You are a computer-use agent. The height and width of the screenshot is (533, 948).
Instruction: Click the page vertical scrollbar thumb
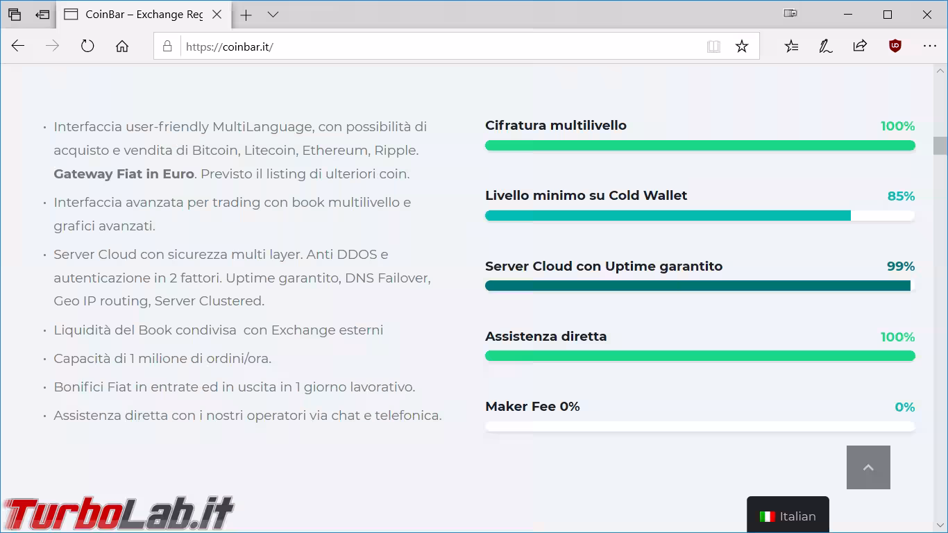(940, 146)
